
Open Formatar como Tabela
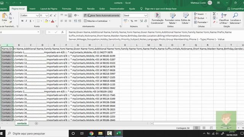173,18
